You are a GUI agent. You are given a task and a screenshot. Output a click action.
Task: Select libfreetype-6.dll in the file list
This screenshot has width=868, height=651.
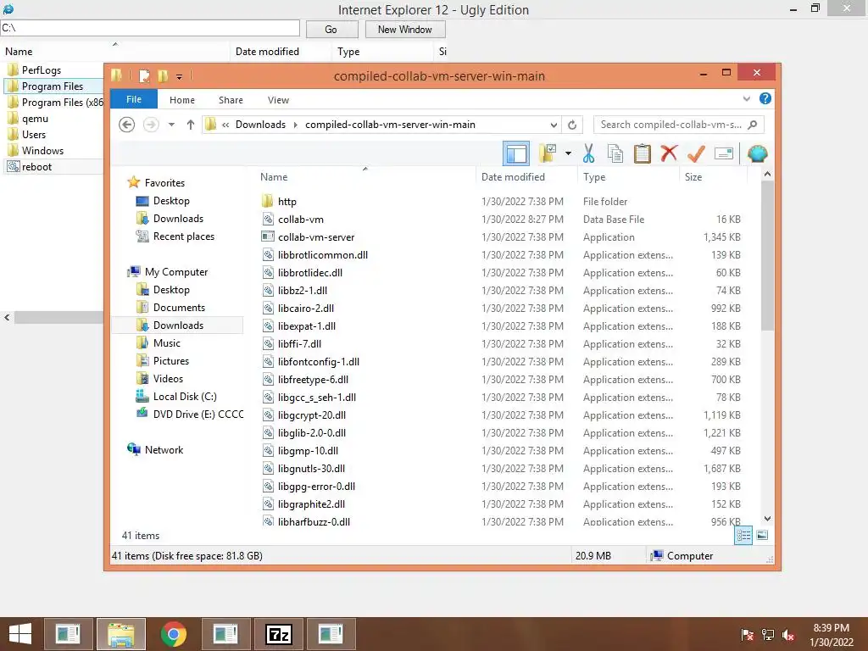[x=313, y=379]
